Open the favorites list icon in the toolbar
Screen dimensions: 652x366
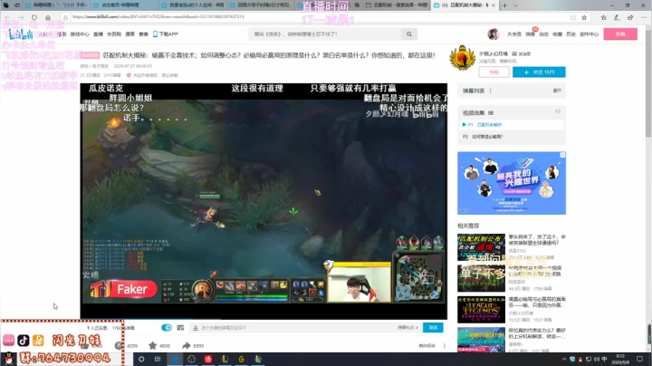click(x=603, y=17)
